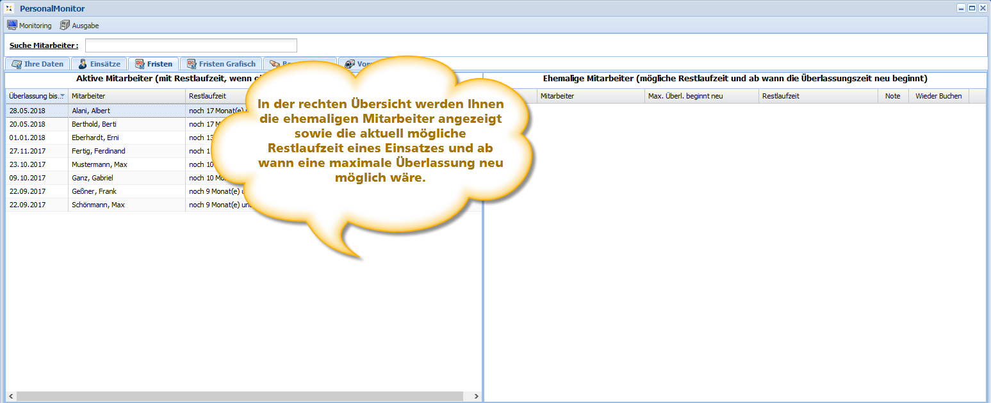Click the Suche Mitarbeiter search field
The image size is (991, 403).
click(191, 45)
